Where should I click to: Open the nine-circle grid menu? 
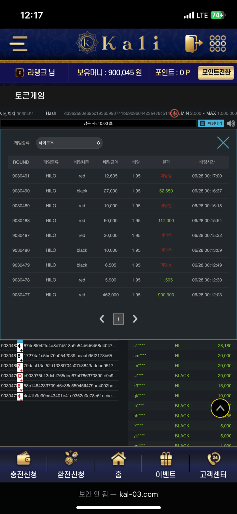click(x=218, y=44)
